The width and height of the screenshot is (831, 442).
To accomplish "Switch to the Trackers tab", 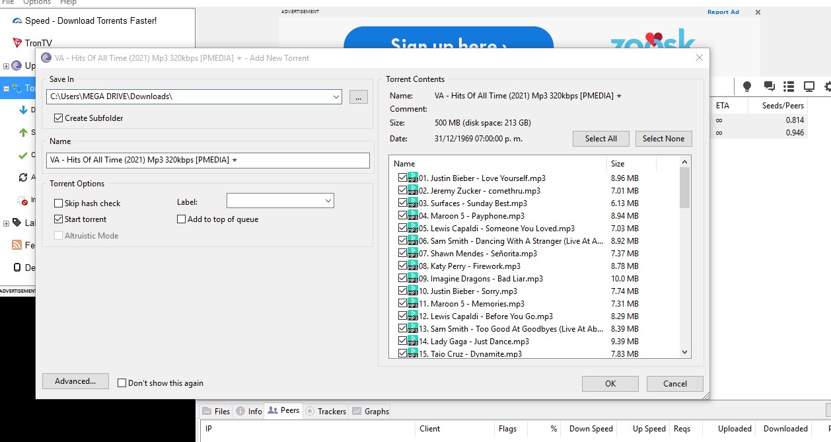I will (326, 411).
